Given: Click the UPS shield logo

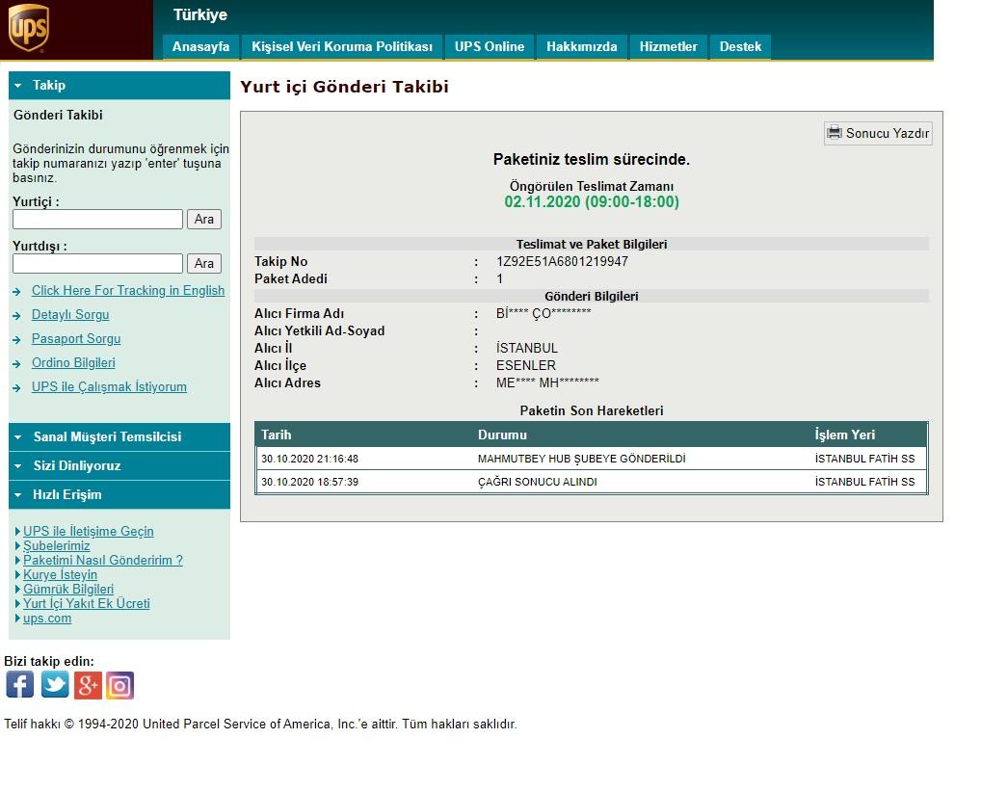Looking at the screenshot, I should click(28, 28).
